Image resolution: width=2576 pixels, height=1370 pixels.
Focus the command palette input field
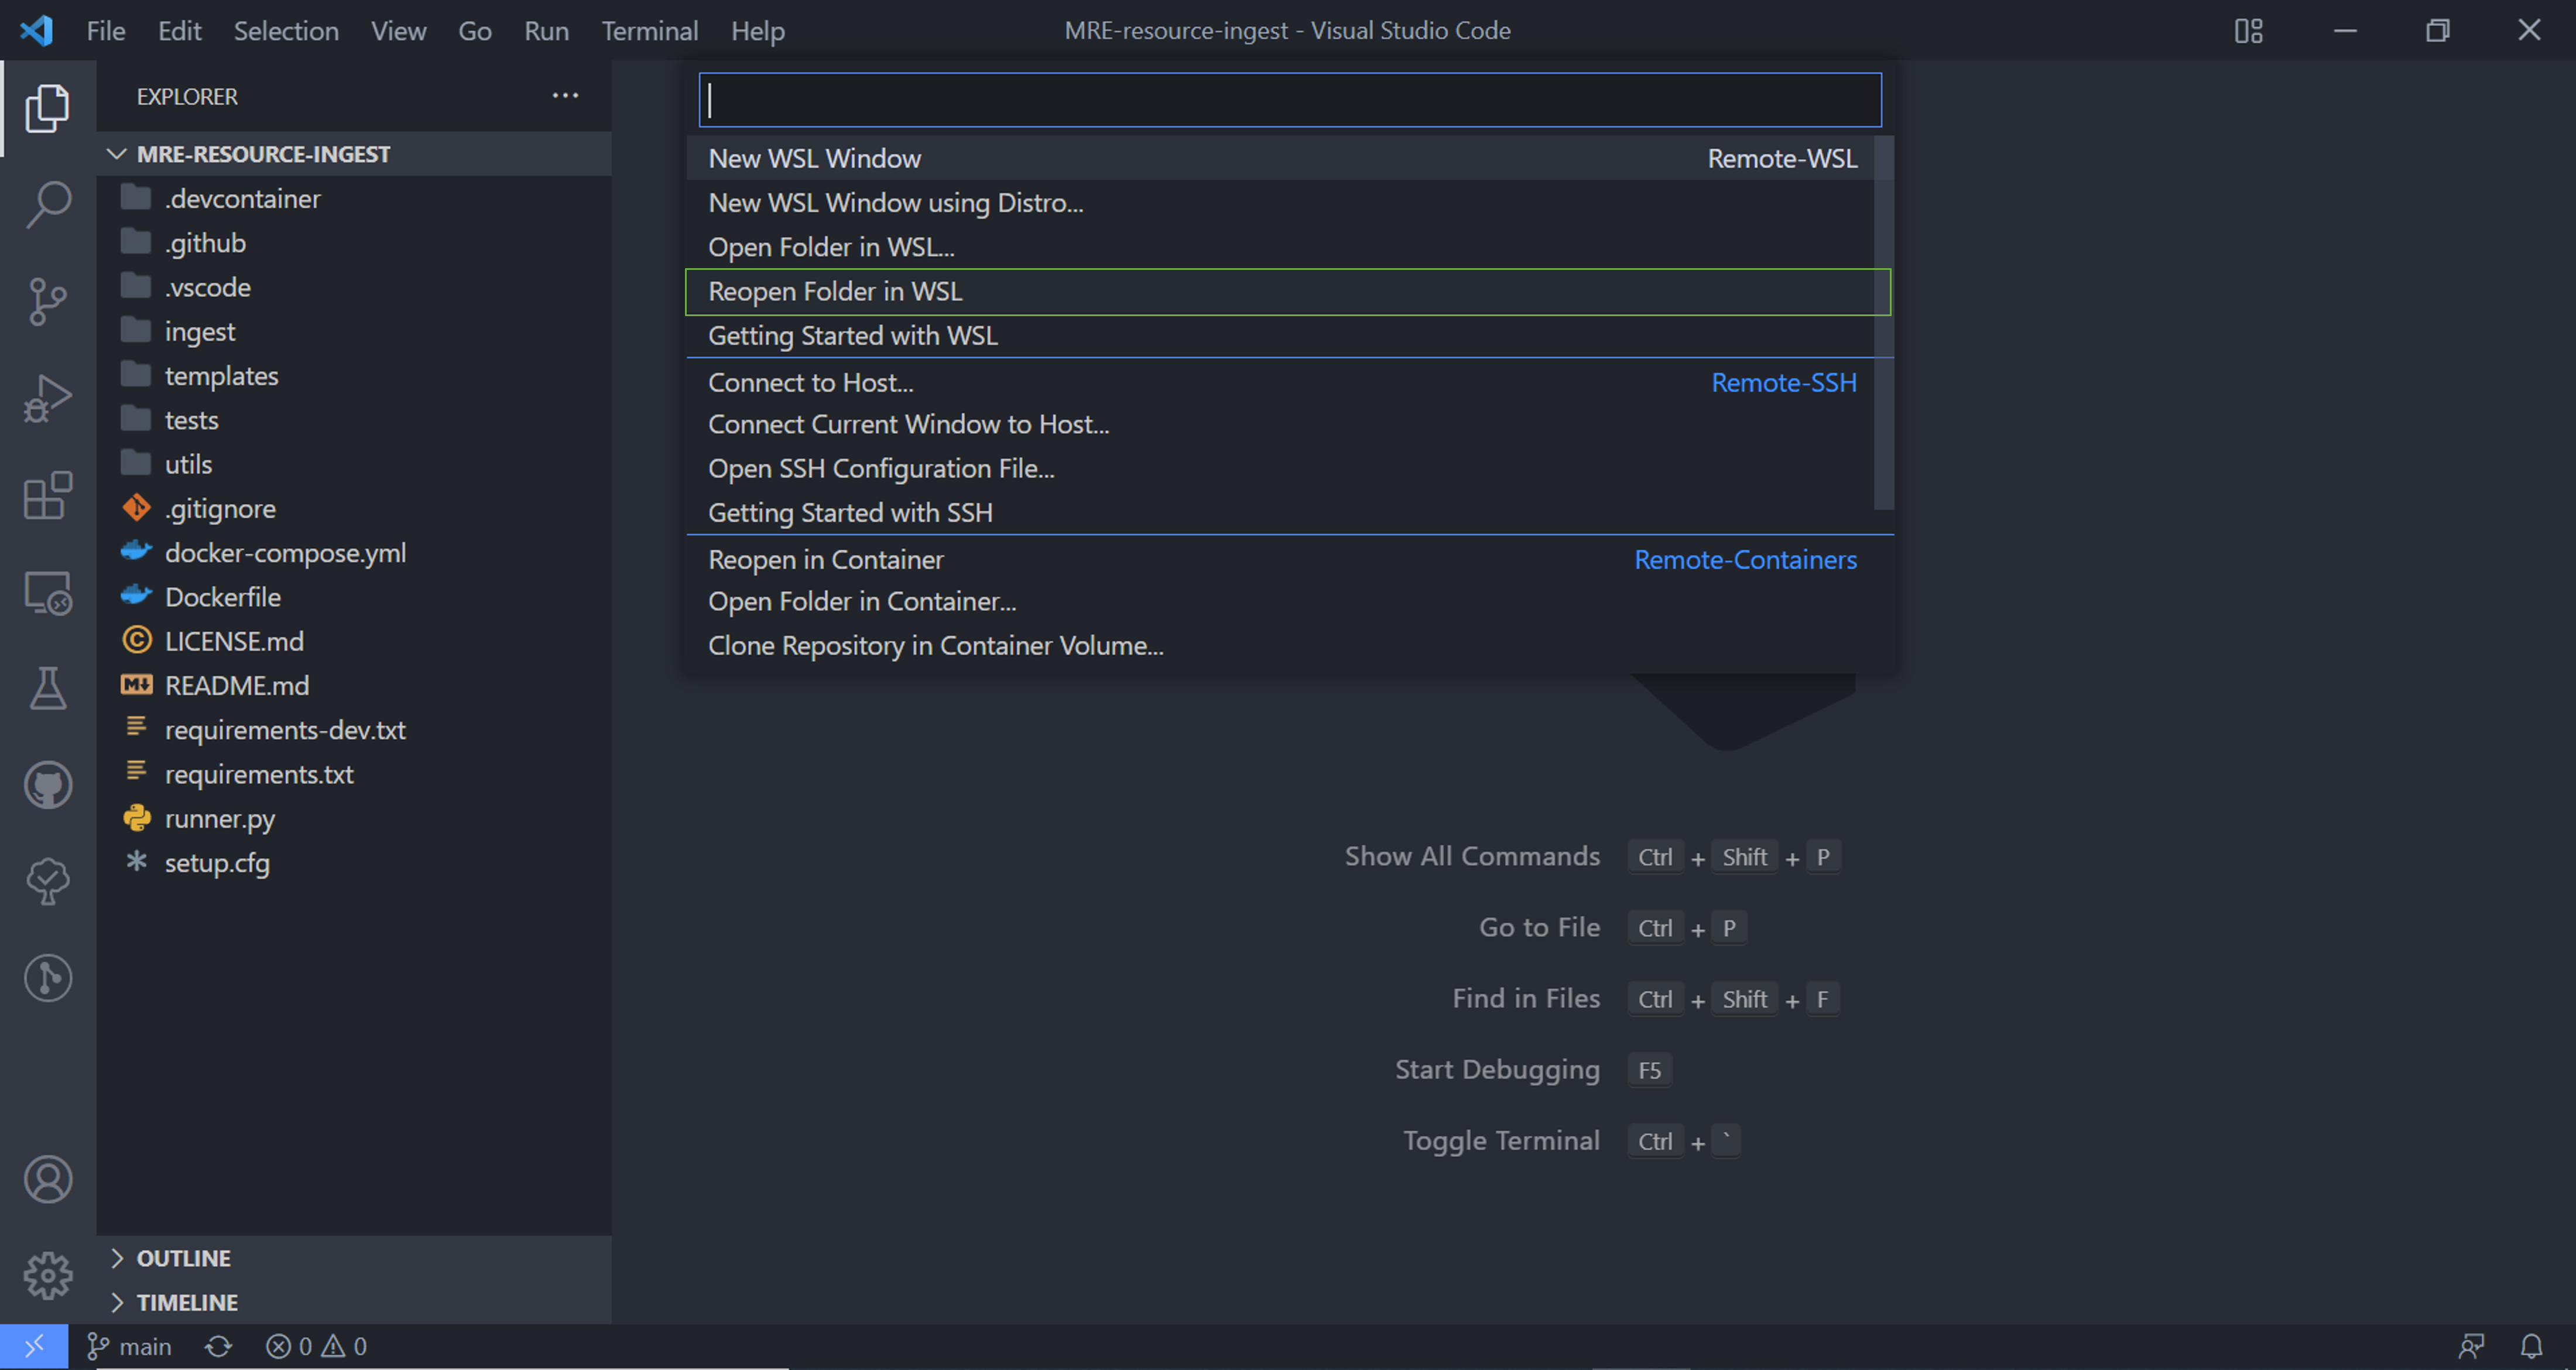(1290, 100)
